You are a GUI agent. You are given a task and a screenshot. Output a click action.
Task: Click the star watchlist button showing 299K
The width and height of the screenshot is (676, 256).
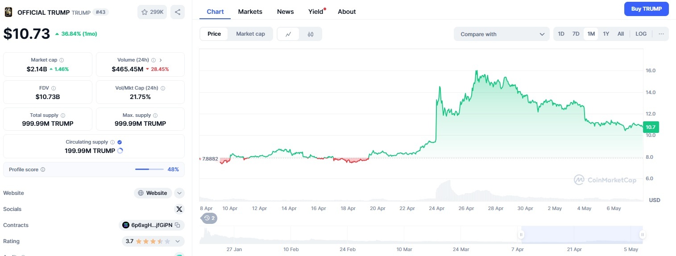(152, 12)
